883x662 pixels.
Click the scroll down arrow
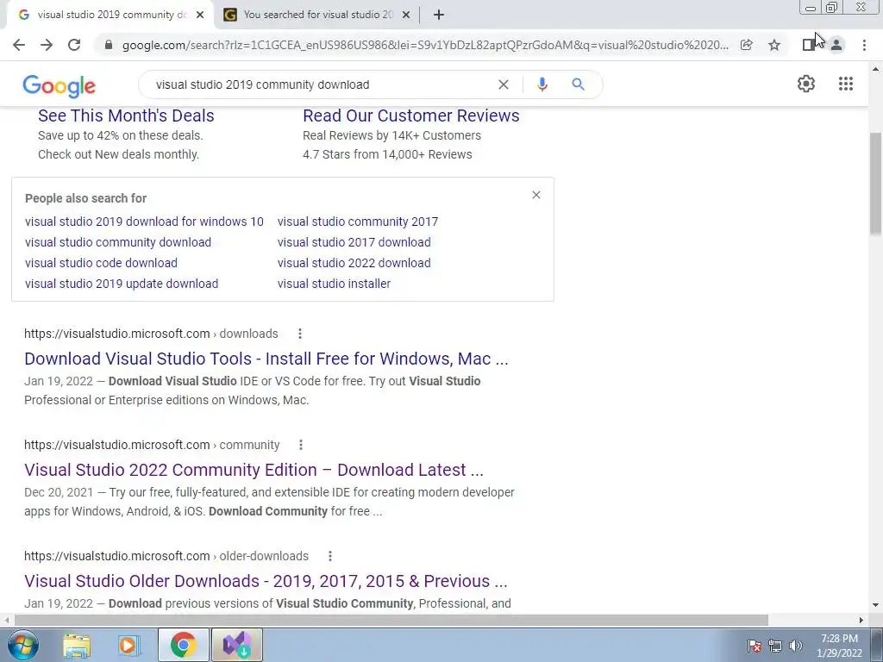[876, 605]
